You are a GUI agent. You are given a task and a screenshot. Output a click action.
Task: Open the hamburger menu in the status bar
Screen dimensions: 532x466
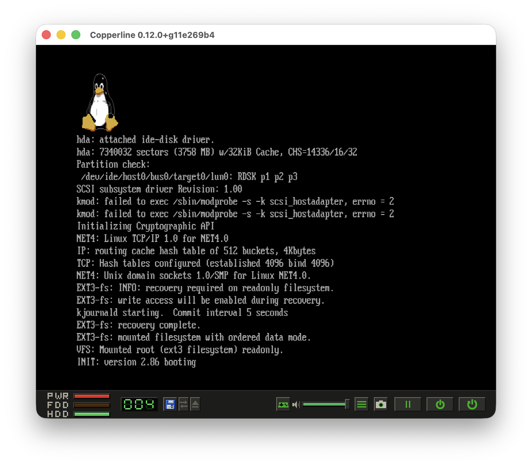click(x=361, y=404)
